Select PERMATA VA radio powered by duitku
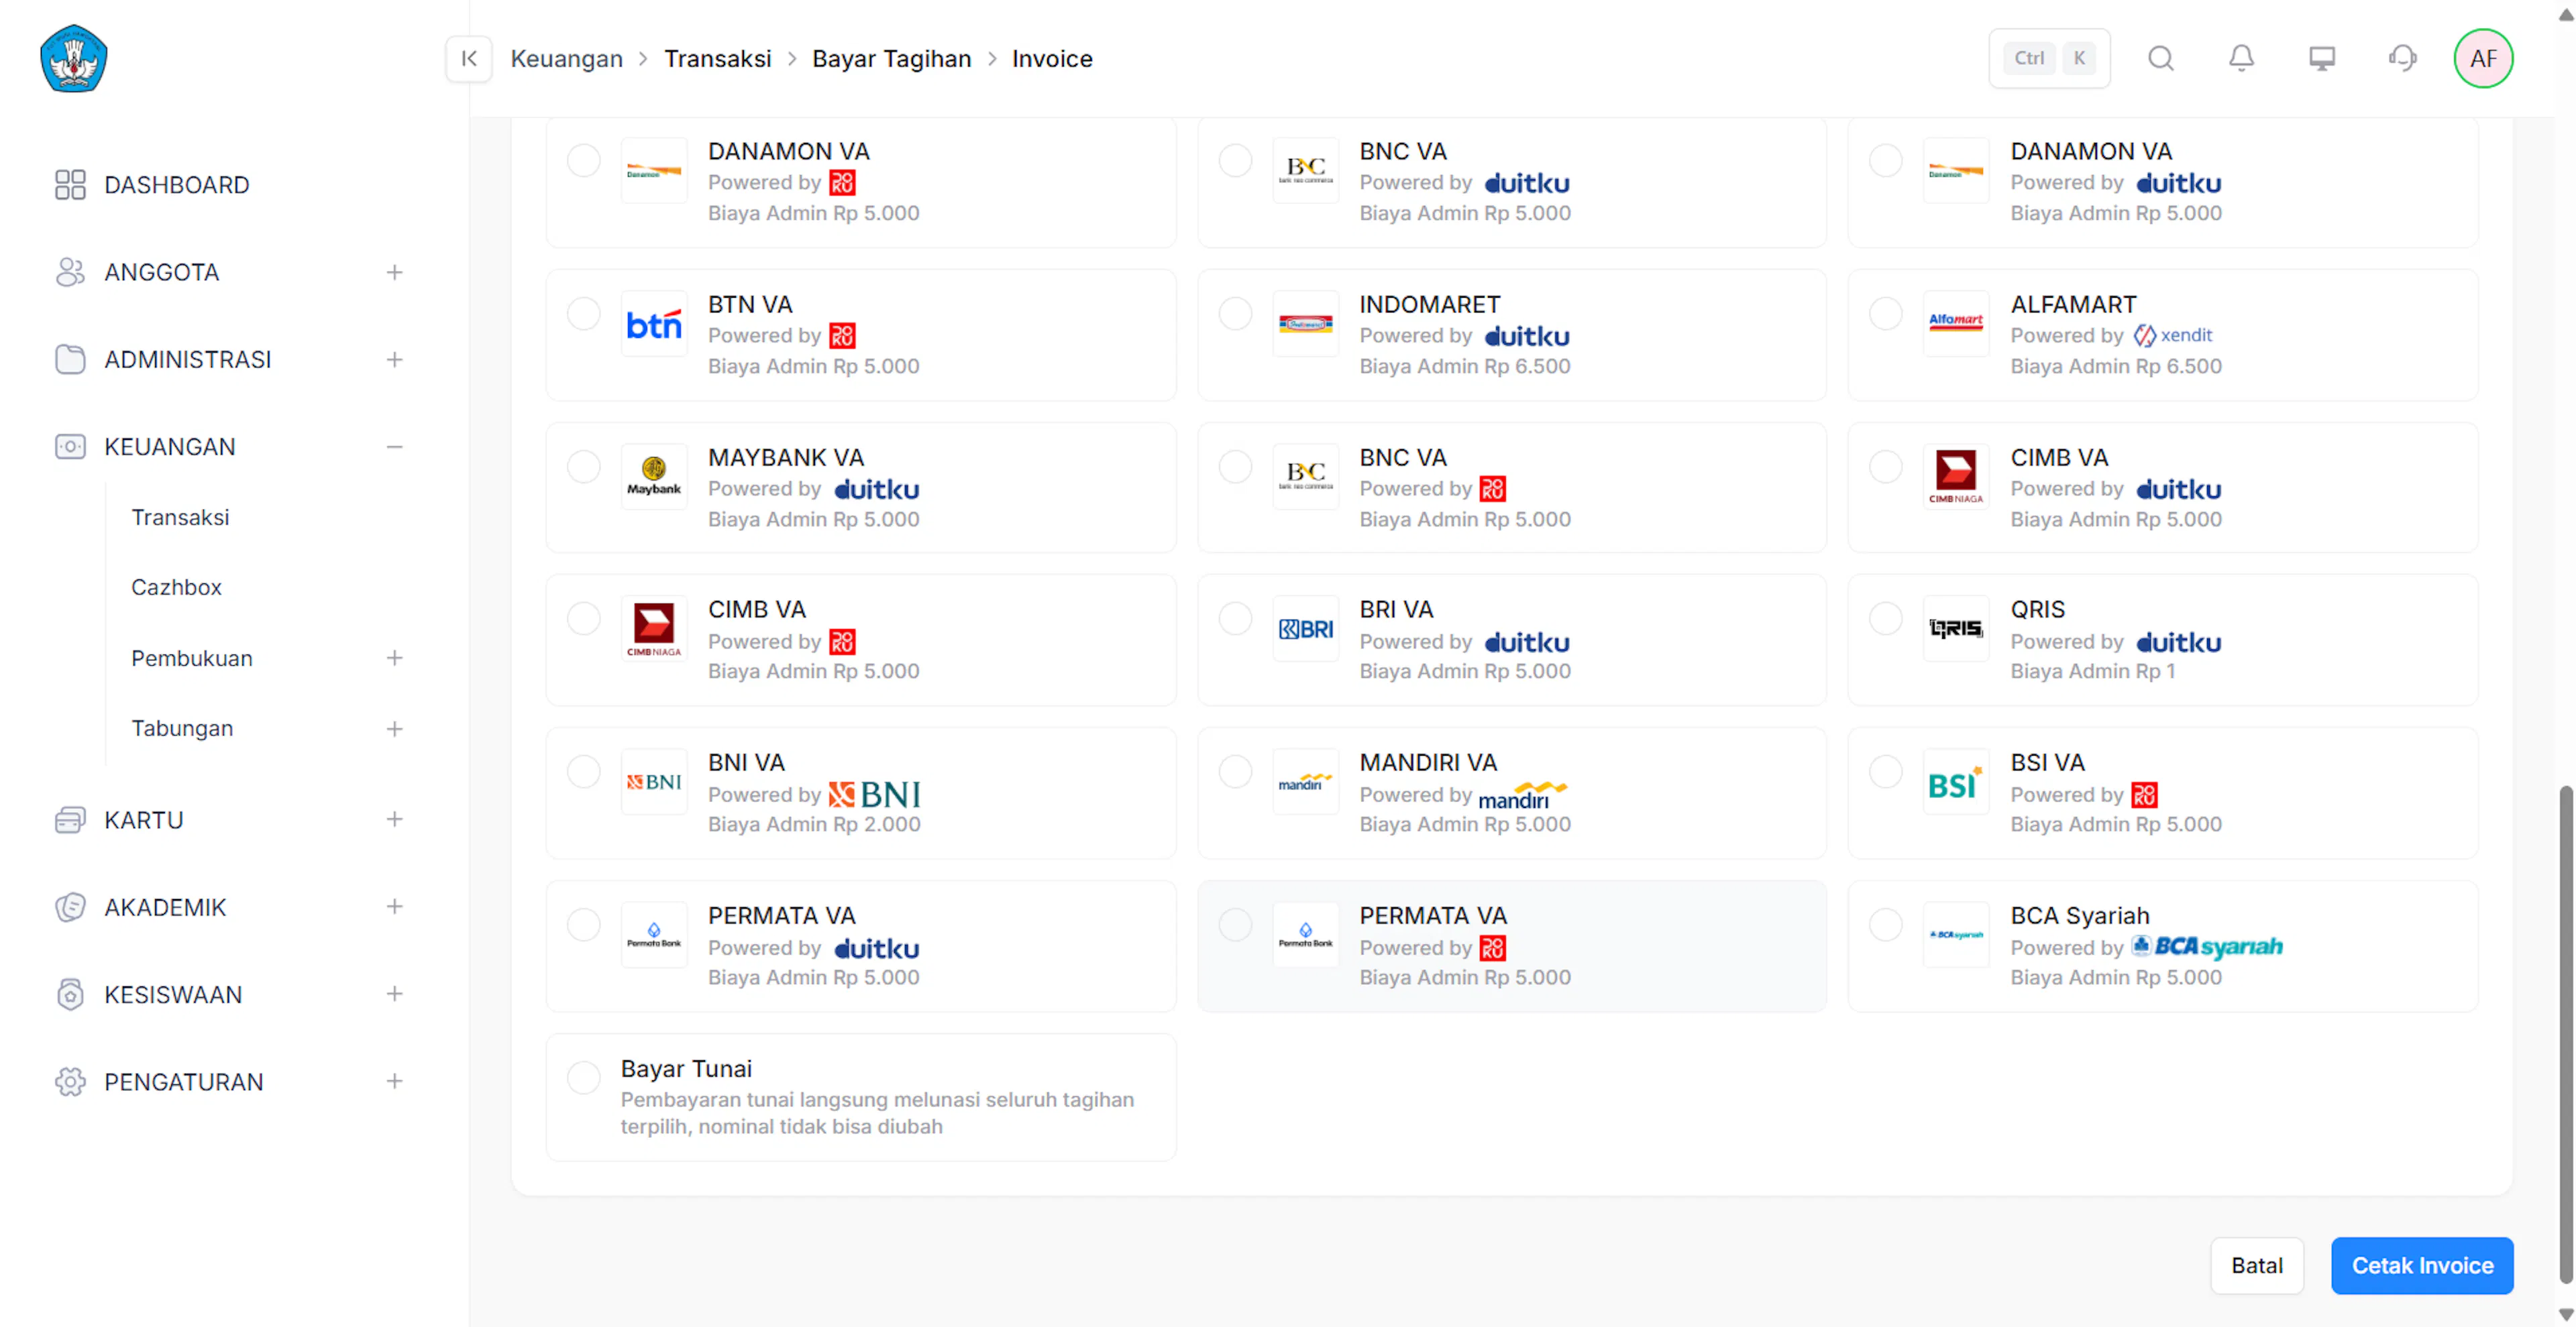 pyautogui.click(x=584, y=924)
